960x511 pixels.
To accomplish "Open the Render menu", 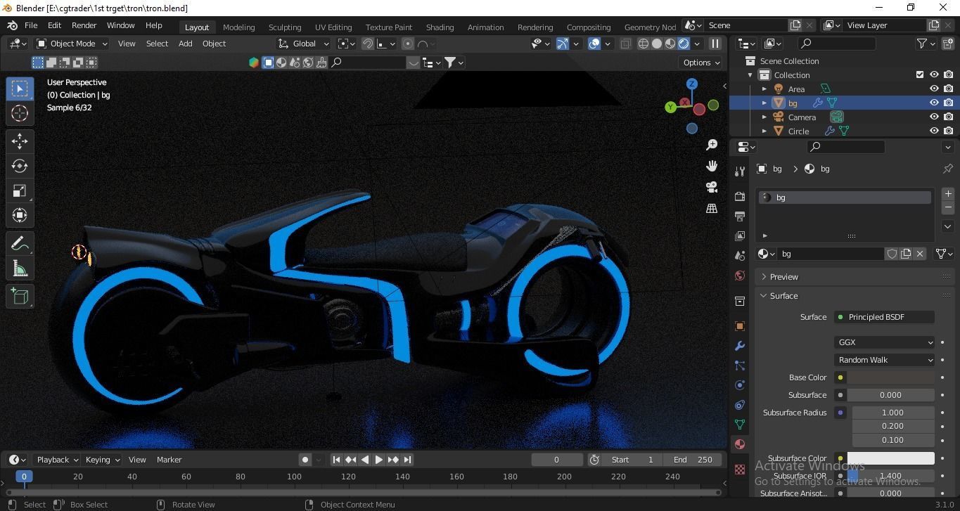I will click(x=84, y=25).
